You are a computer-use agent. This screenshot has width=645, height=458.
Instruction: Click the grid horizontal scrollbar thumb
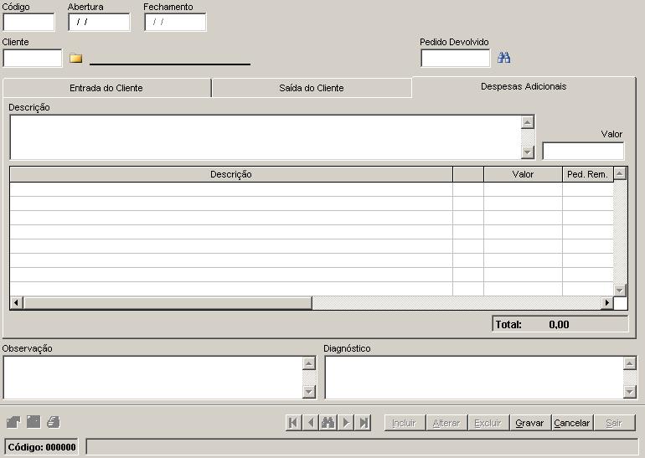click(168, 303)
